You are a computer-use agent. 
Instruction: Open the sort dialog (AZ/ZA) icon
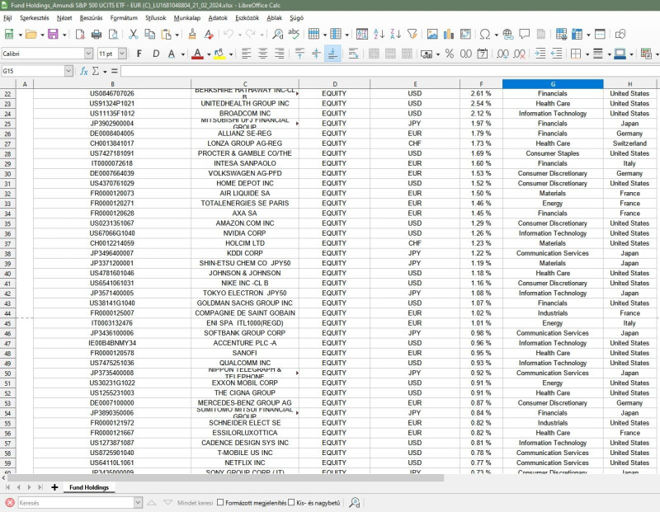(362, 34)
